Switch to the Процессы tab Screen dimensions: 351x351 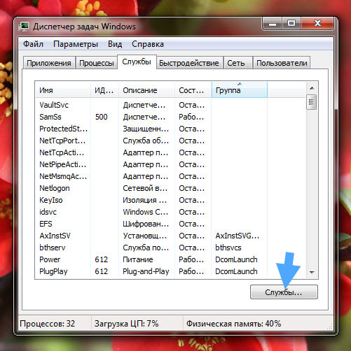click(97, 63)
